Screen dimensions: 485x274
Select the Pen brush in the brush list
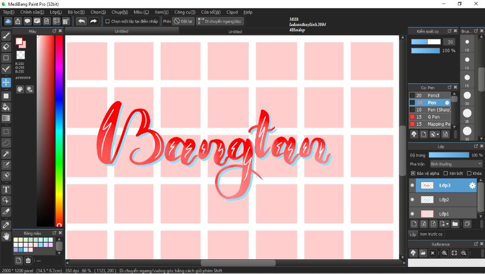click(x=433, y=102)
